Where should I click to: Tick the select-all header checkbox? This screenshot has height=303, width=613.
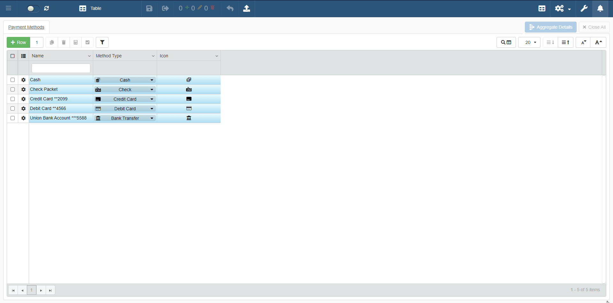[13, 56]
